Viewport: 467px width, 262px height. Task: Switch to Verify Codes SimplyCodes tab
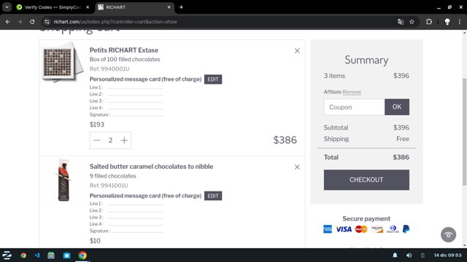53,7
